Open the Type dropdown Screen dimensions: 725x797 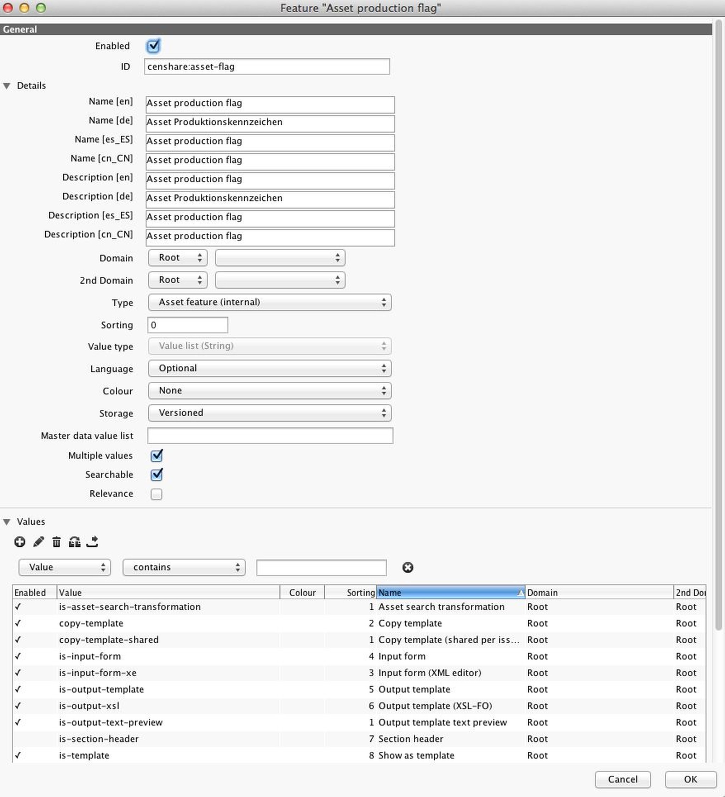point(270,302)
